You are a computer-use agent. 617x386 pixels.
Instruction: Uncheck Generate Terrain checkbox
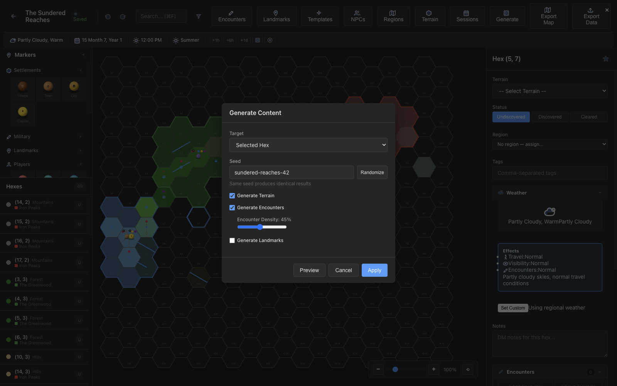pos(232,196)
